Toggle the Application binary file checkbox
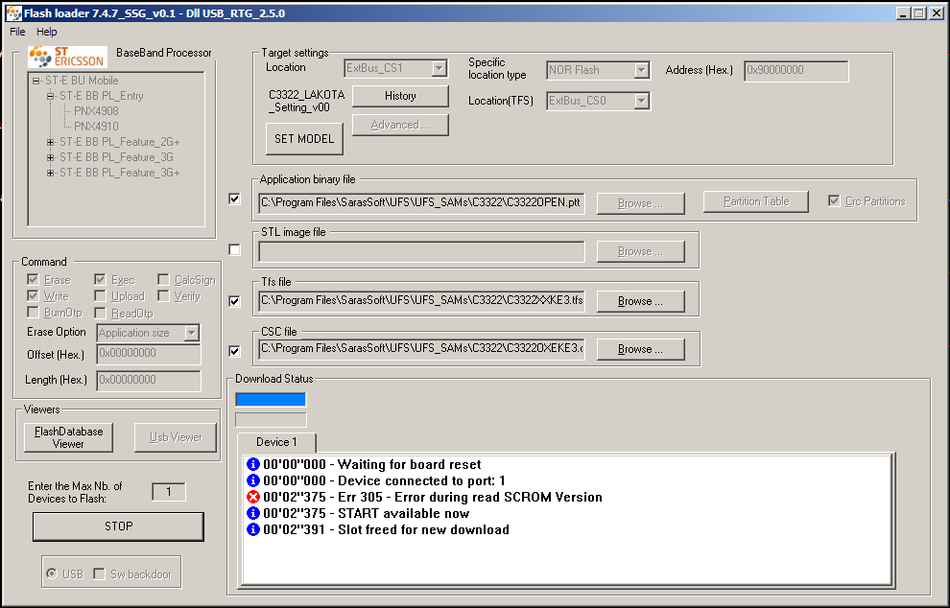The width and height of the screenshot is (950, 608). pyautogui.click(x=234, y=199)
